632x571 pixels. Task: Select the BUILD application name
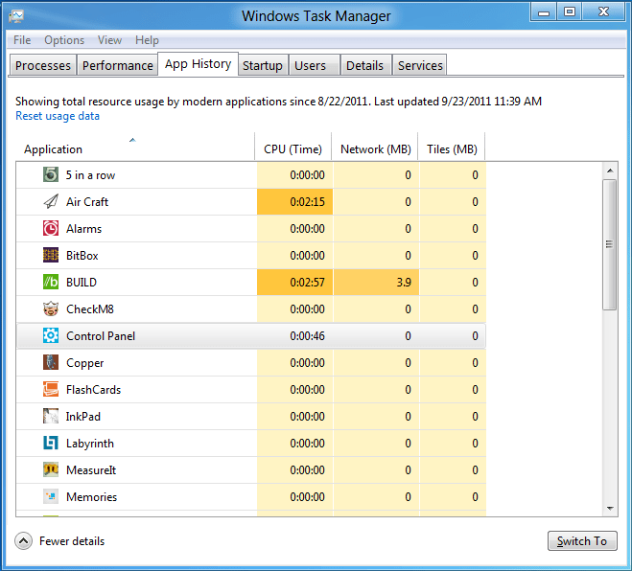(x=82, y=283)
